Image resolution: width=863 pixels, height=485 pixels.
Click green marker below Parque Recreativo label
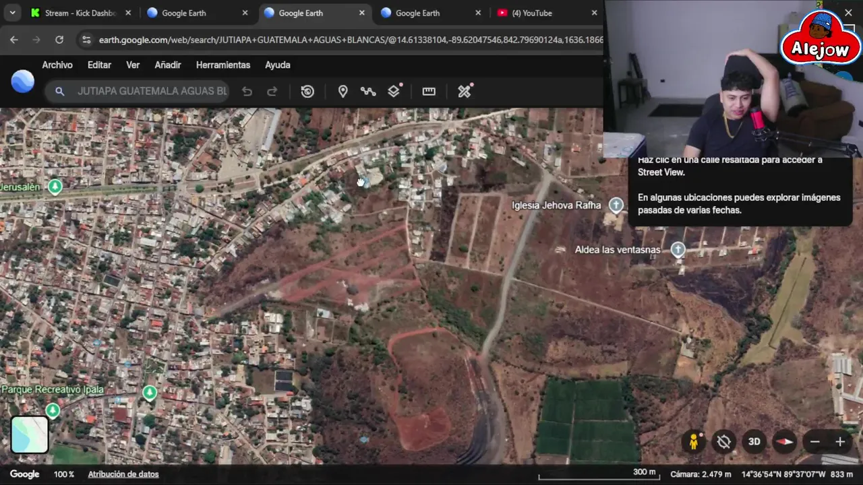click(x=53, y=410)
